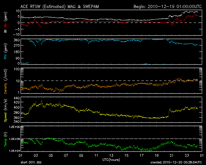Click the 03 hour tick label
Screen dimensions: 206x165
tap(36, 155)
